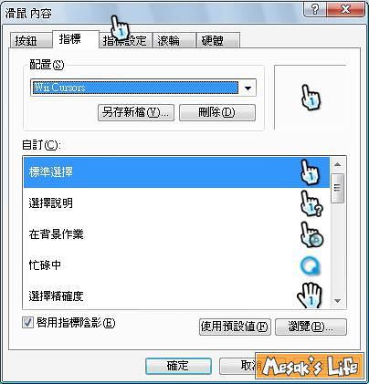Viewport: 369px width, 384px height.
Task: Click the 忙碌中 blue ring cursor icon
Action: click(x=311, y=266)
